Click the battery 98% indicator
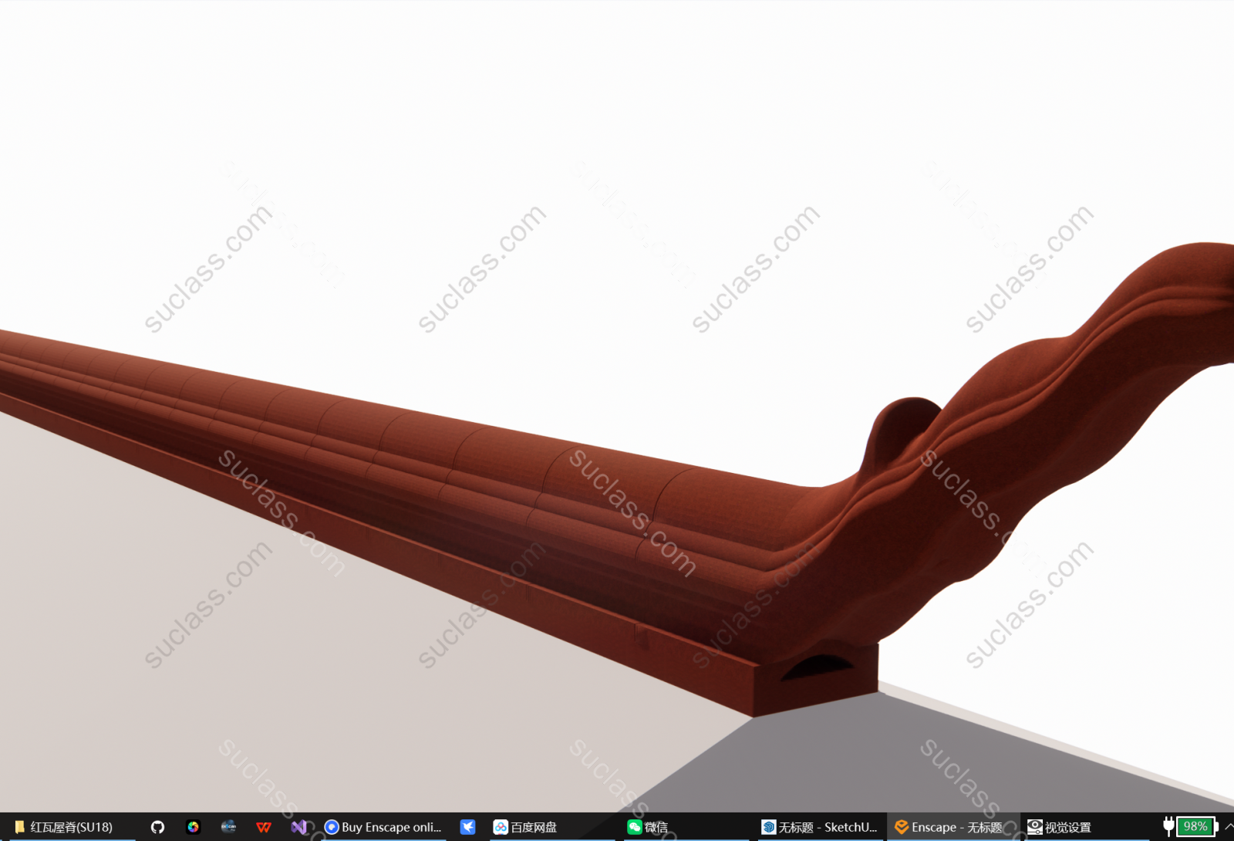 [x=1194, y=826]
